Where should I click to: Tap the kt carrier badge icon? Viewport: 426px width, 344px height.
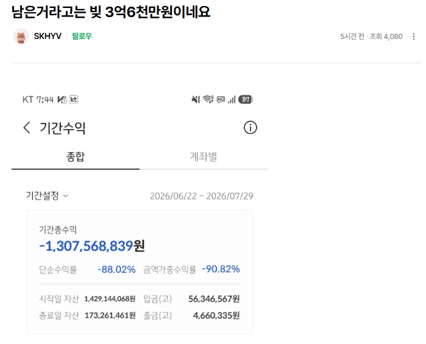(x=74, y=100)
